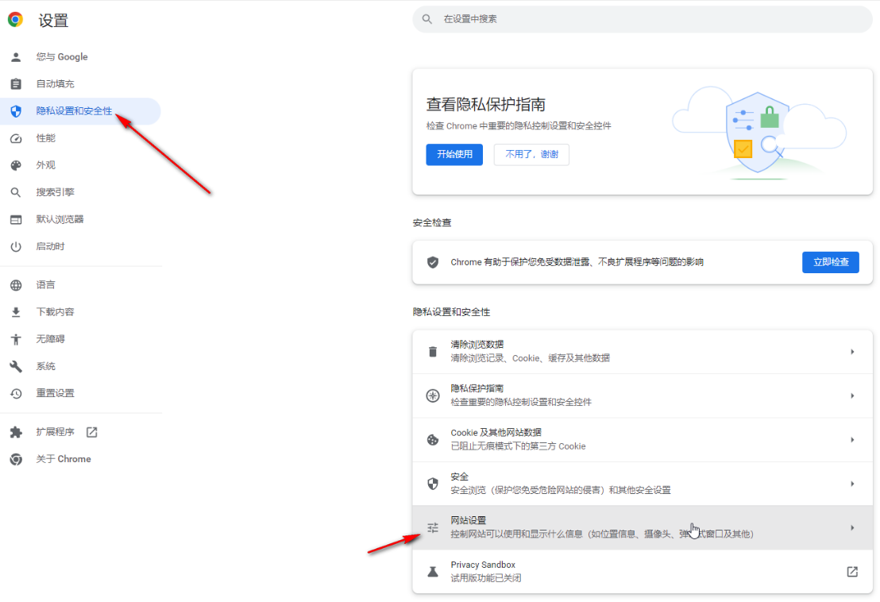Open the 扩展程序 link

(55, 432)
